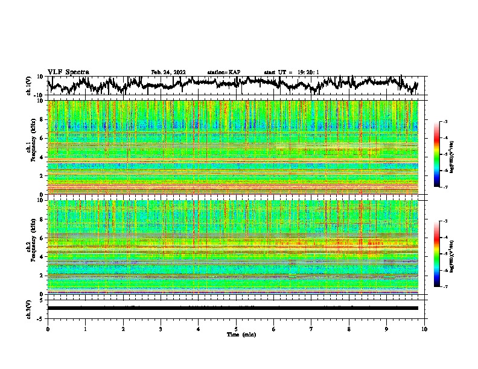Image resolution: width=478 pixels, height=369 pixels.
Task: Click tick label '2' on Time axis
Action: pos(123,329)
